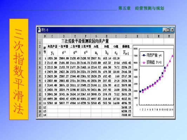This screenshot has height=140, width=187.
Task: Select the ct symbol cell
Action: pos(116,52)
